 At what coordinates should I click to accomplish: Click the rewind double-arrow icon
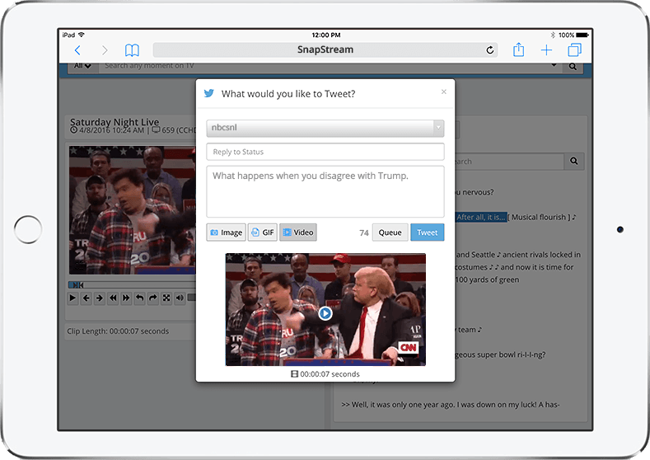click(113, 298)
